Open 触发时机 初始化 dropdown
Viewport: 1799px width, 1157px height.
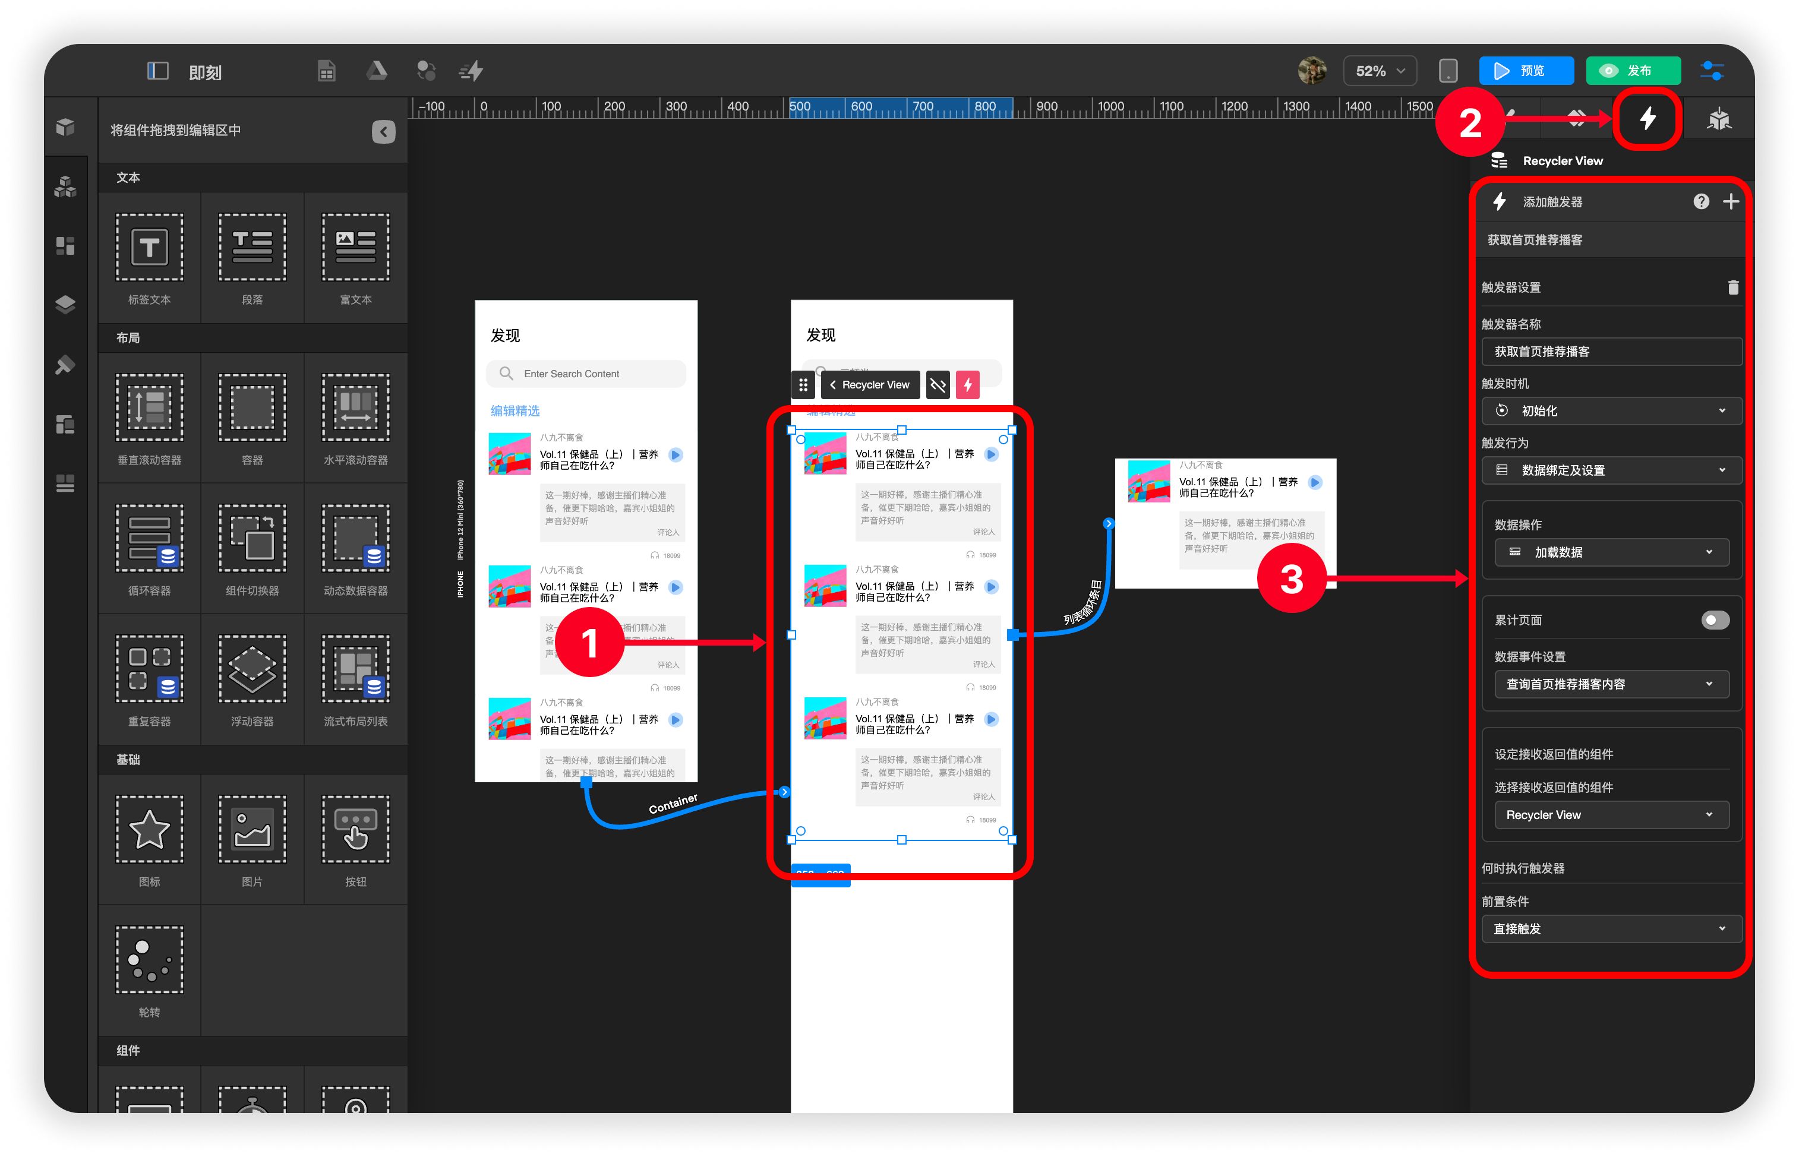1611,410
